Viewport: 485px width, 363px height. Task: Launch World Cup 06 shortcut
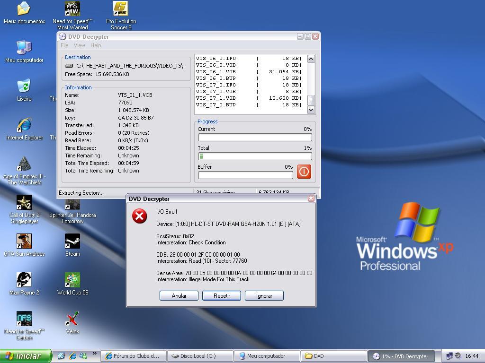(72, 284)
